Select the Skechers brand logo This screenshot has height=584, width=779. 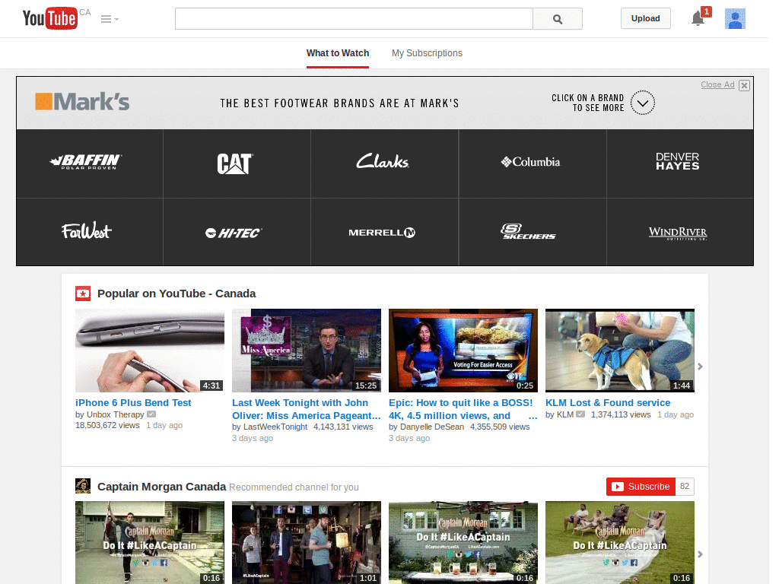click(x=528, y=231)
